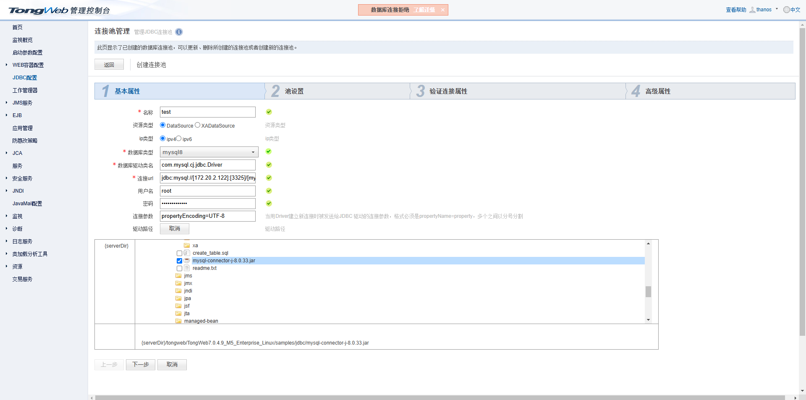Click the jta folder icon

coord(178,314)
